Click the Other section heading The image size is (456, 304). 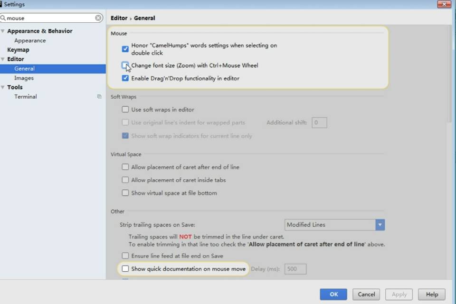(117, 212)
